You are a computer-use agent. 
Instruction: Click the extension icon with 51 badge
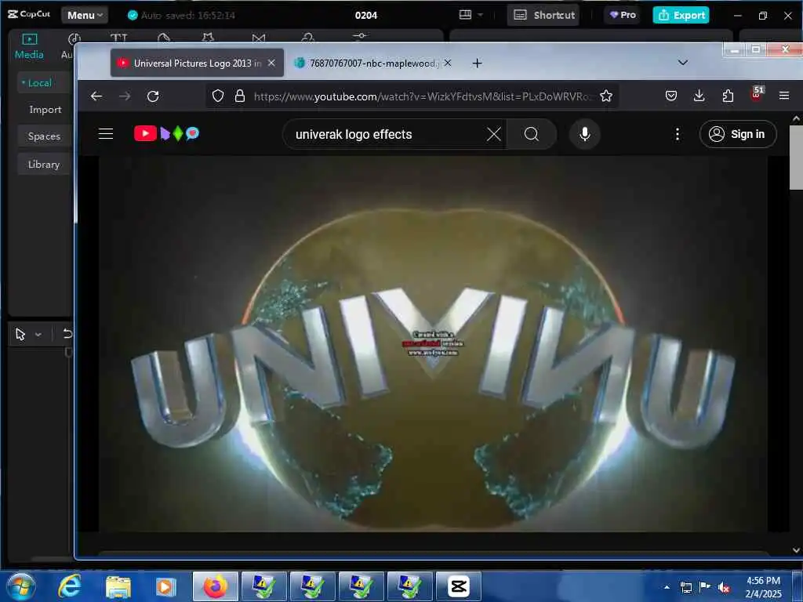pyautogui.click(x=757, y=94)
